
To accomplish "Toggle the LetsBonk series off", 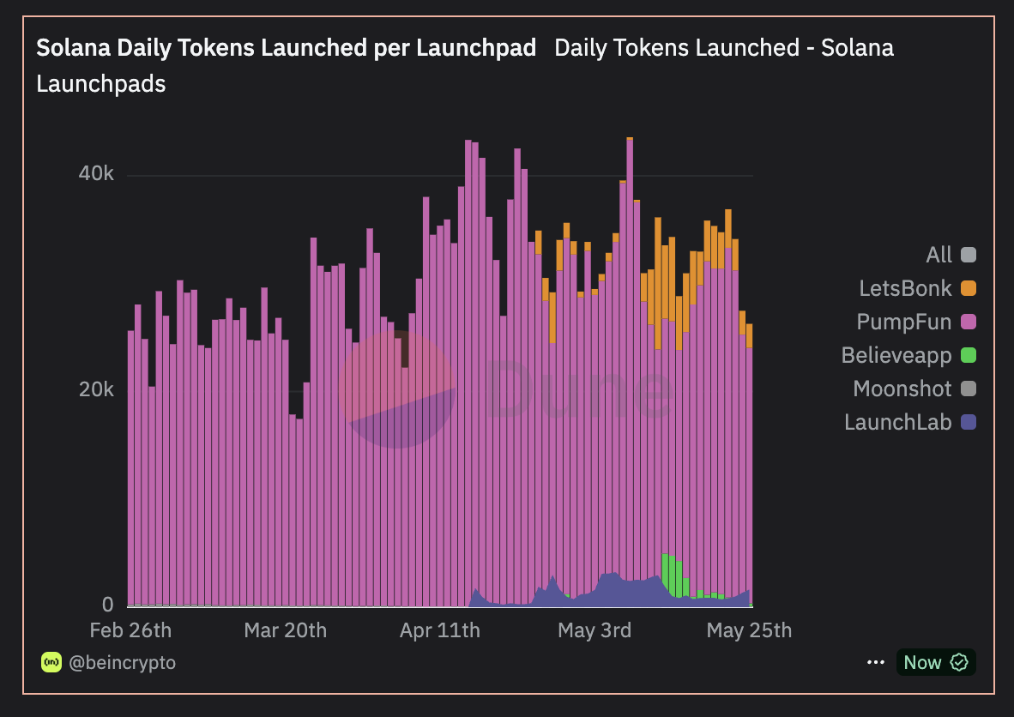I will [x=905, y=288].
